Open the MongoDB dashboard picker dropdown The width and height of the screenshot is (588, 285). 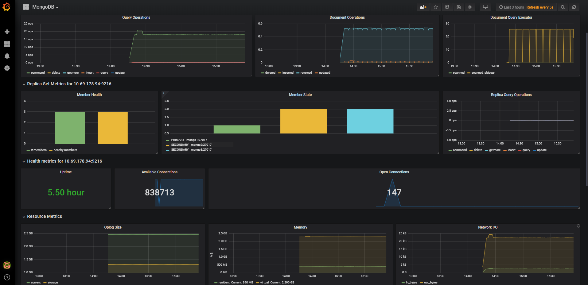click(x=45, y=7)
